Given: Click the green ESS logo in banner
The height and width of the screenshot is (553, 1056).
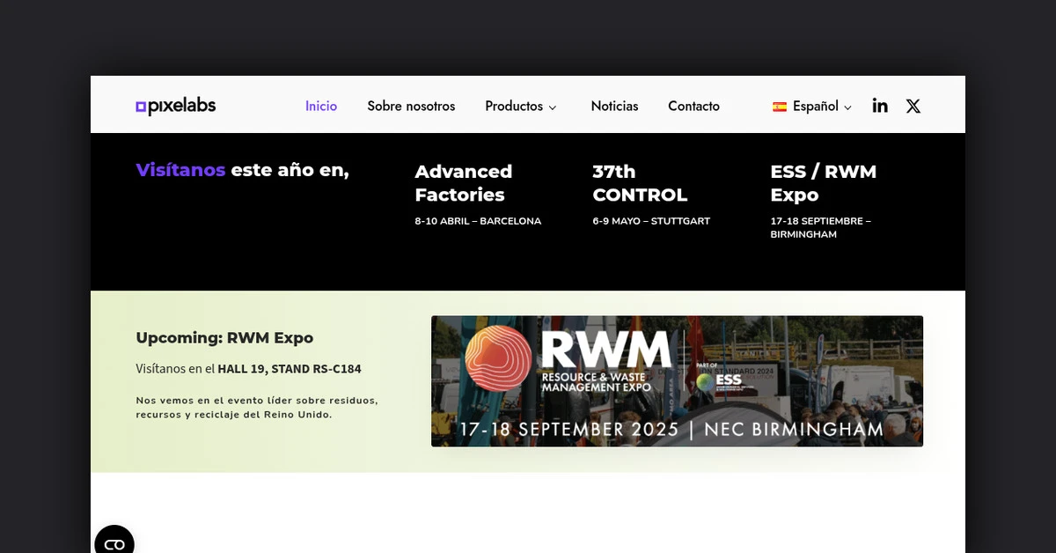Looking at the screenshot, I should 705,381.
